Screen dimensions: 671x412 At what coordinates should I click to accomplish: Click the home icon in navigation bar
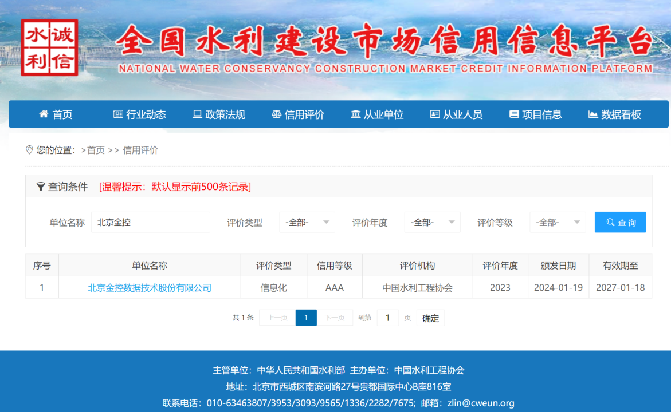[44, 114]
